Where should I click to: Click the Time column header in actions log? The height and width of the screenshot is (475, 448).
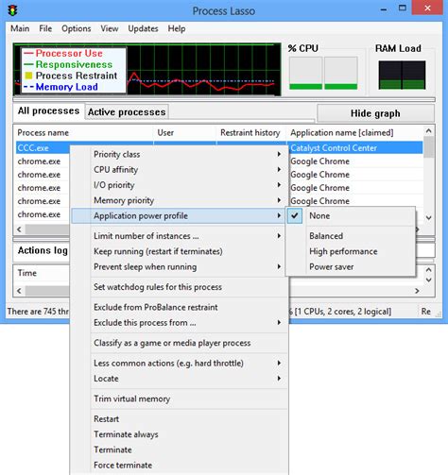point(27,273)
